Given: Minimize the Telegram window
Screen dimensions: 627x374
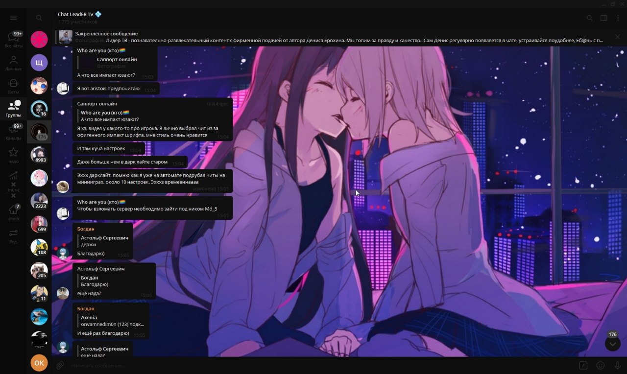Looking at the screenshot, I should [604, 4].
